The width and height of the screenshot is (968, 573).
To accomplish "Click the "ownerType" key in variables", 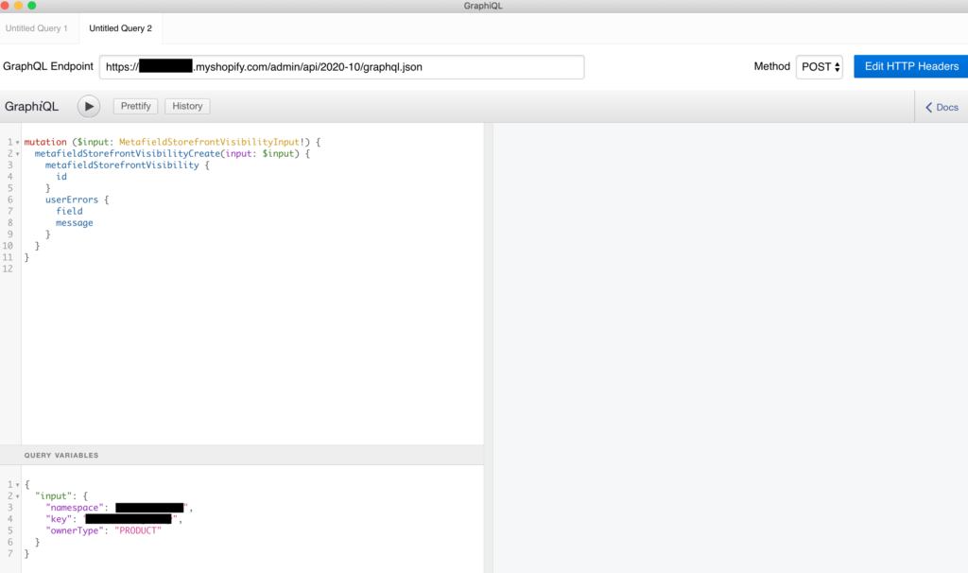I will [x=75, y=530].
